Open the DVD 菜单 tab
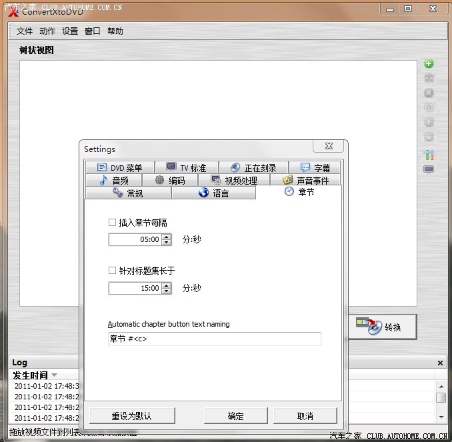Image resolution: width=452 pixels, height=442 pixels. click(x=120, y=167)
